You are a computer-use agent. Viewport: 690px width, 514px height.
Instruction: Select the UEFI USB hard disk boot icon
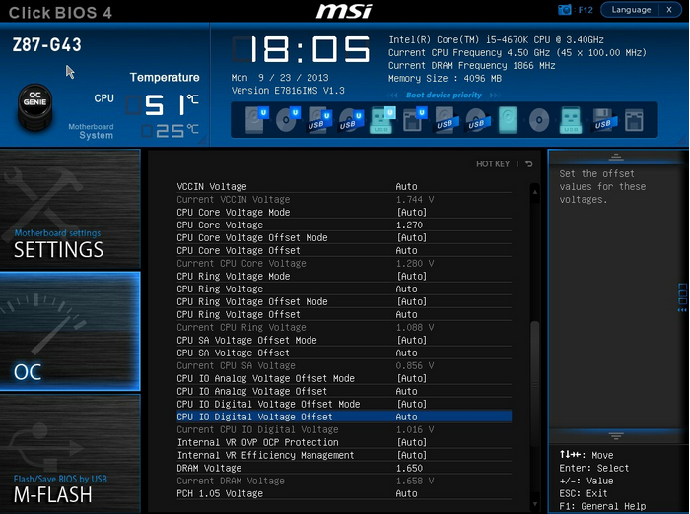[318, 119]
